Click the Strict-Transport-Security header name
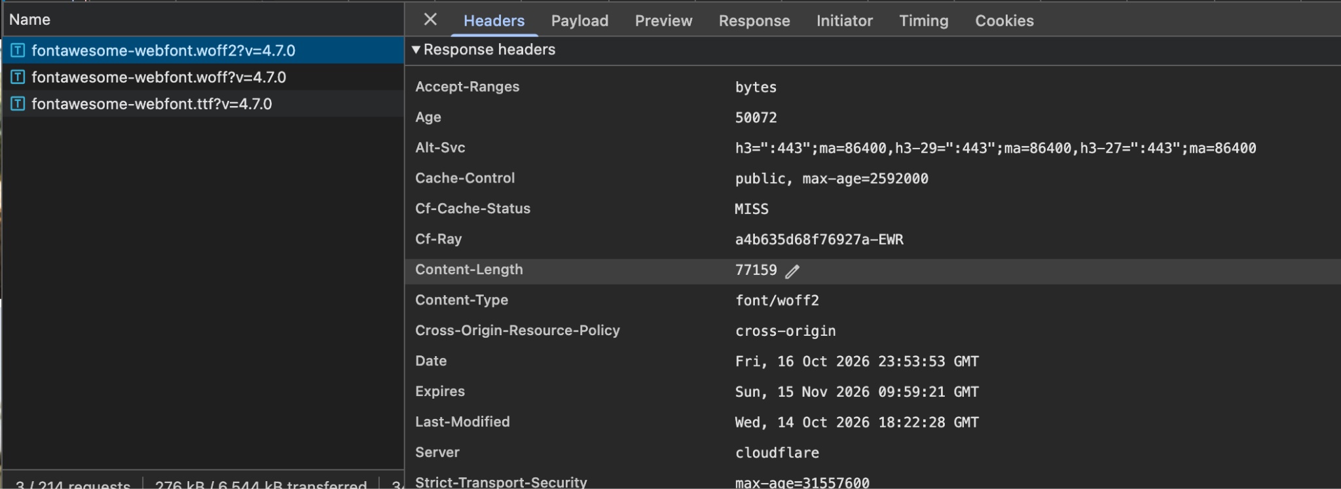This screenshot has height=489, width=1341. pyautogui.click(x=501, y=482)
